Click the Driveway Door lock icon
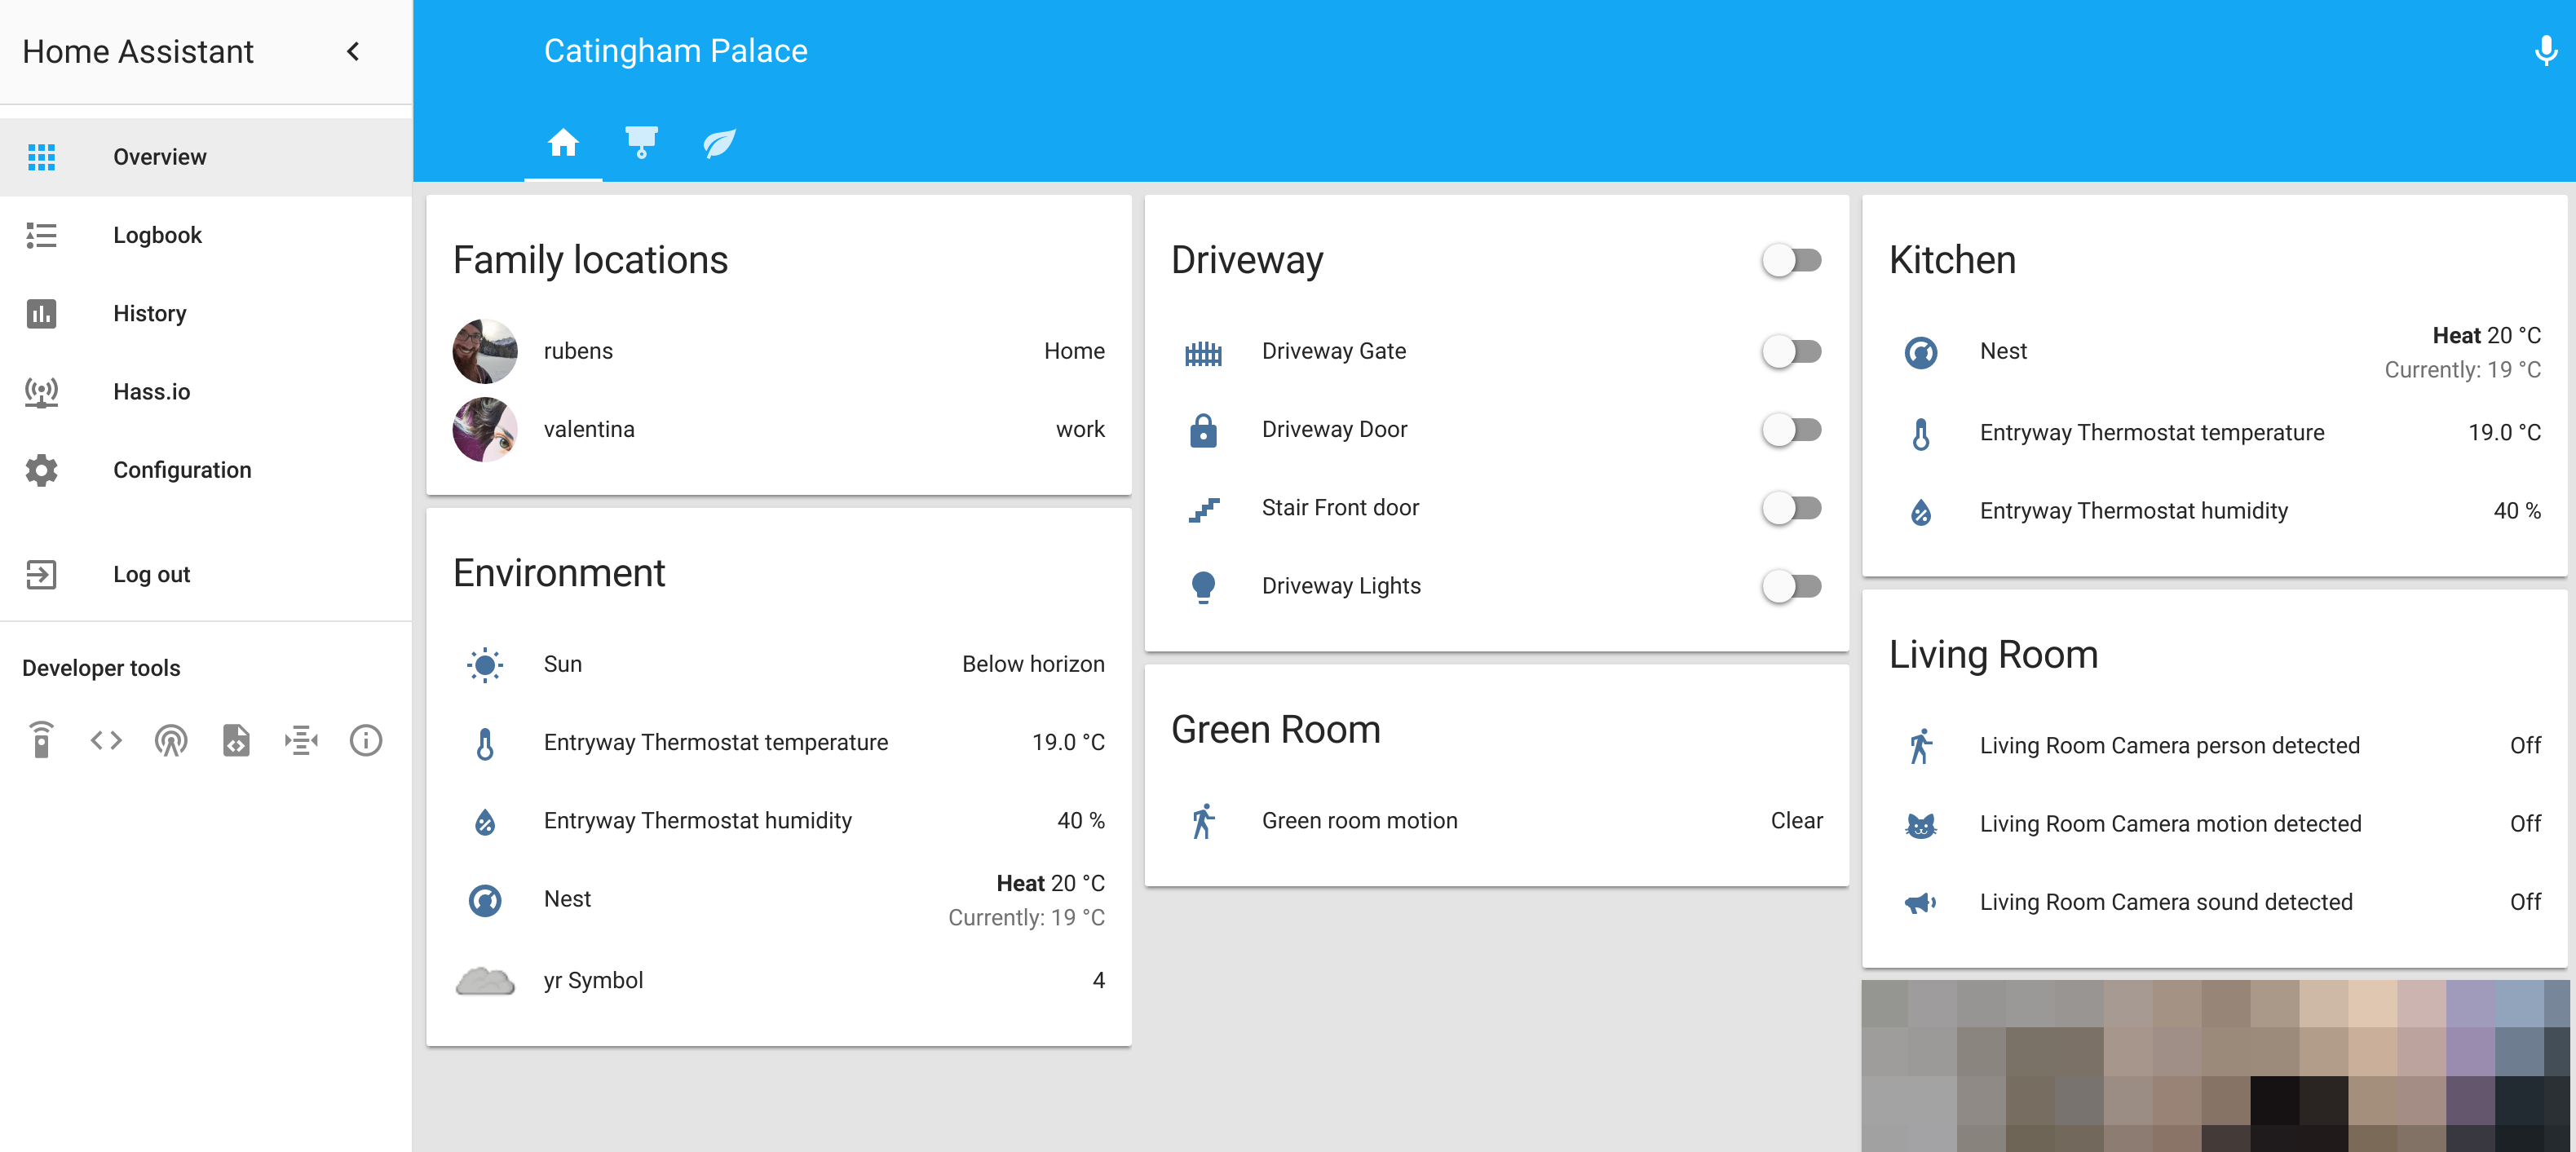 tap(1203, 430)
